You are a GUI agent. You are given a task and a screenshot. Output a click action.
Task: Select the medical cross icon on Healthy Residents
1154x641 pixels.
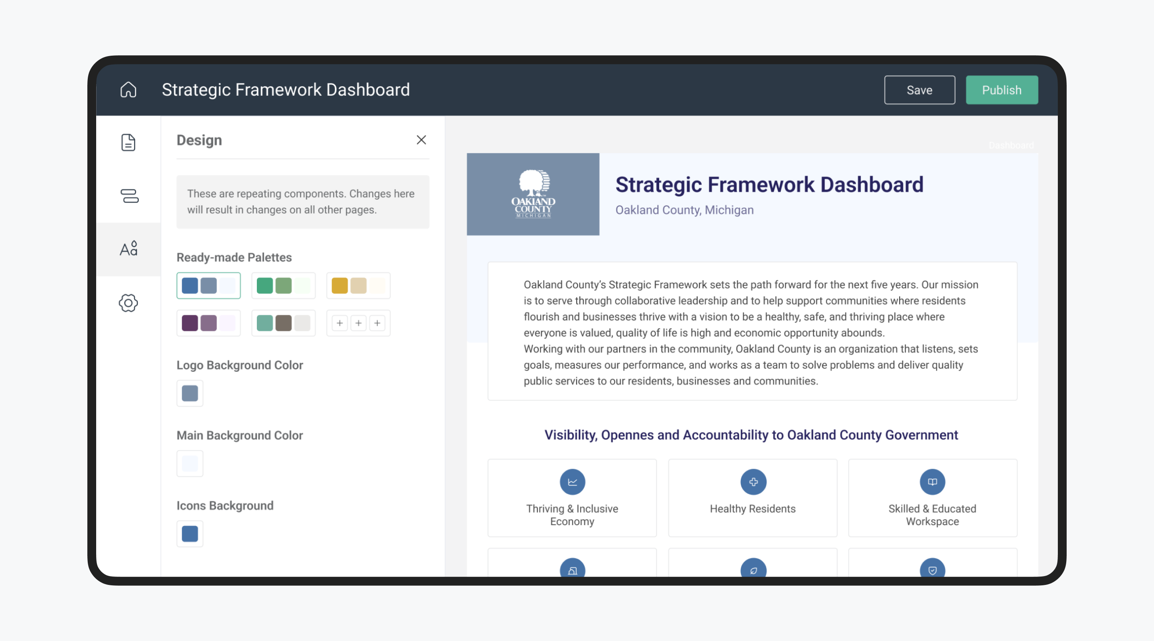[753, 482]
